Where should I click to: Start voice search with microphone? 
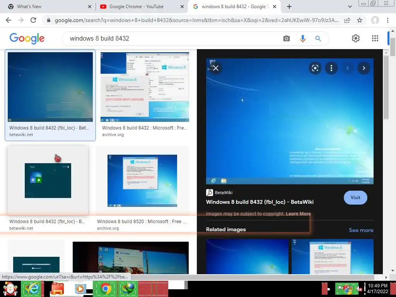[302, 38]
